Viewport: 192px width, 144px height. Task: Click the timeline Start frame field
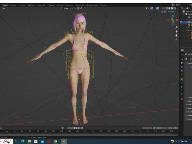click(x=162, y=128)
